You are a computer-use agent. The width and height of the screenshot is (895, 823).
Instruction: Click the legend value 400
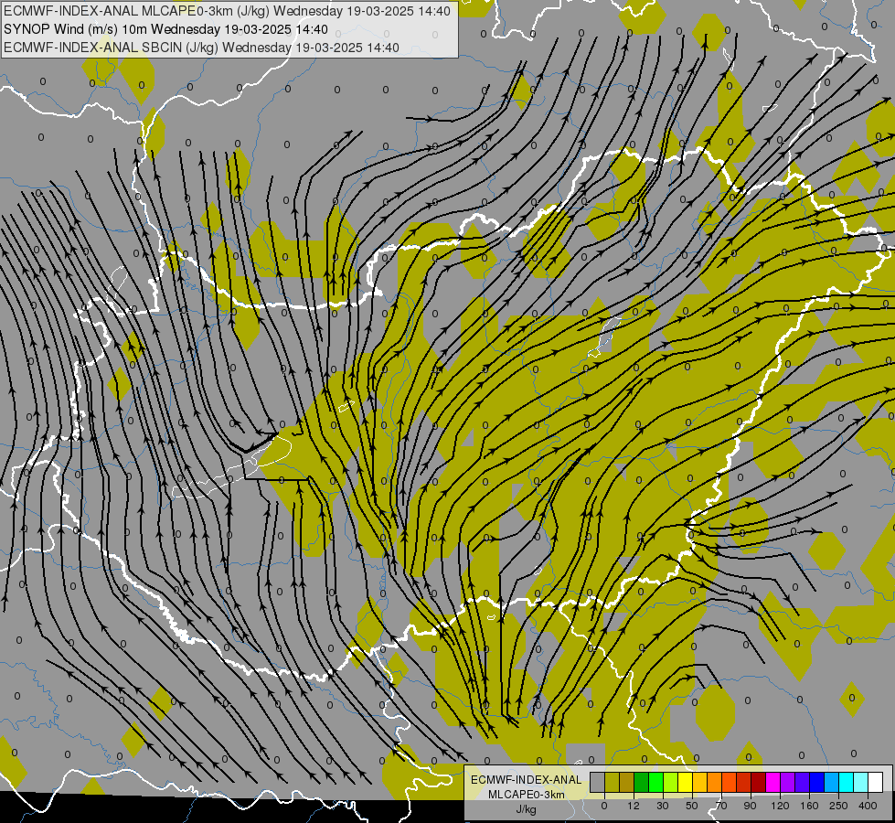click(x=868, y=806)
